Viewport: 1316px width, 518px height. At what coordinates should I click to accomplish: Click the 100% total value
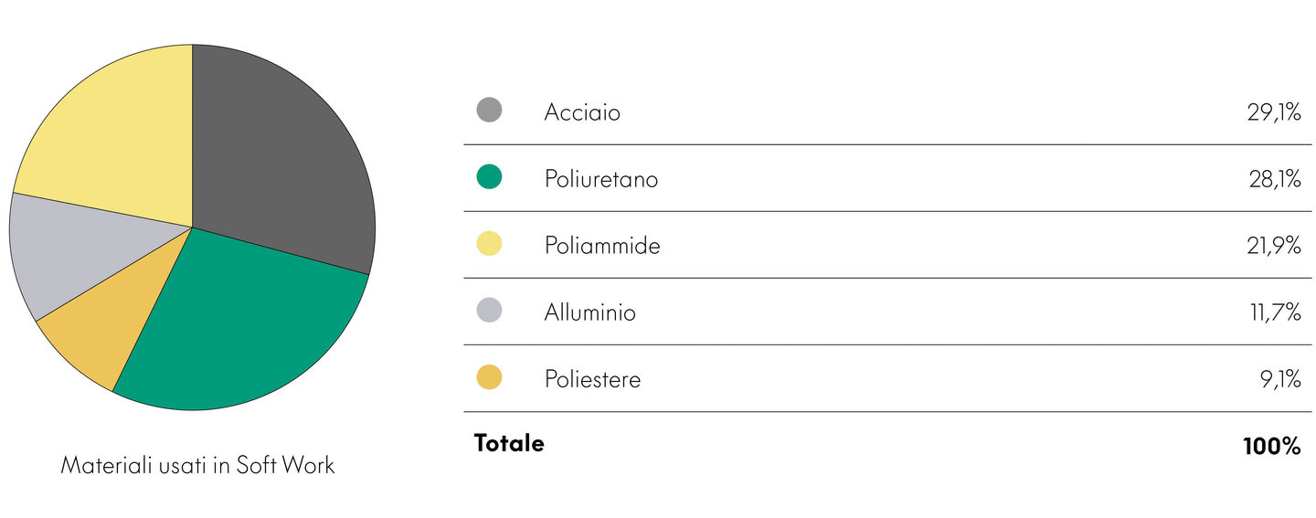coord(1271,447)
